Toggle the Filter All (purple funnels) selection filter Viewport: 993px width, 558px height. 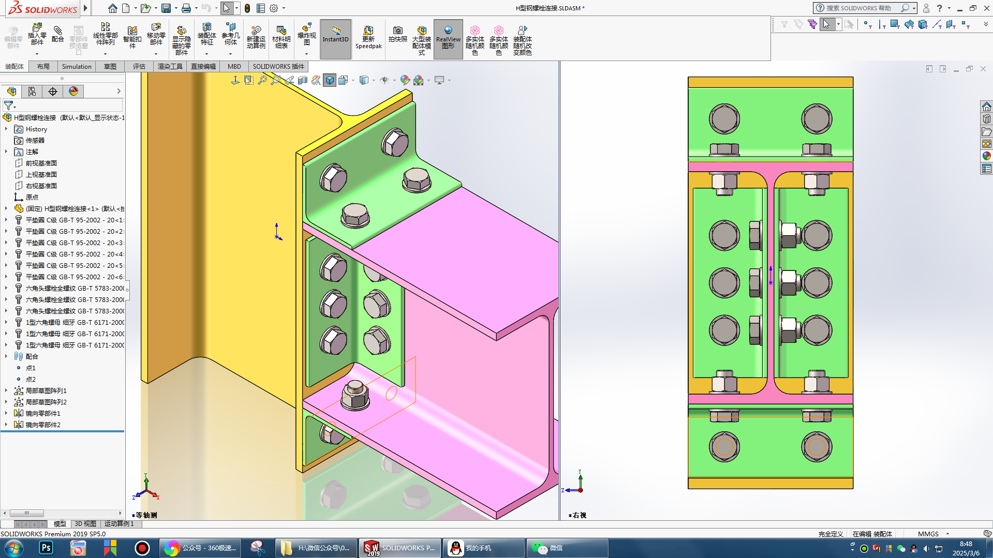pyautogui.click(x=812, y=24)
